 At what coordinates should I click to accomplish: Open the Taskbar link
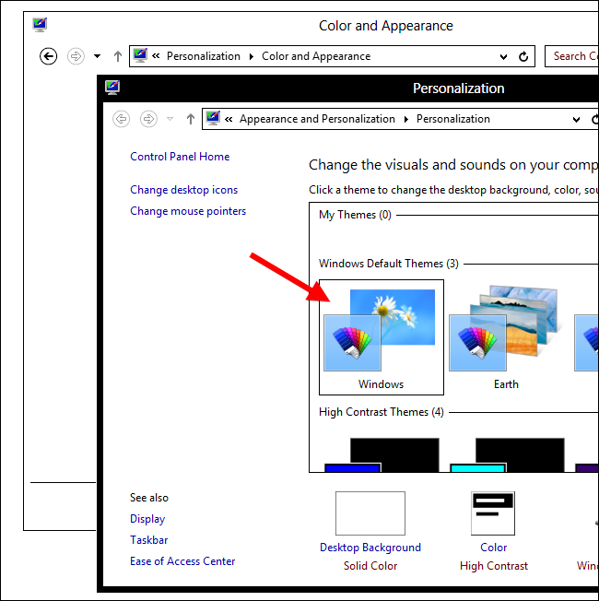point(148,540)
